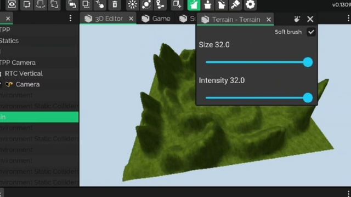Click the duplicate objects icon in toolbar

click(x=72, y=4)
